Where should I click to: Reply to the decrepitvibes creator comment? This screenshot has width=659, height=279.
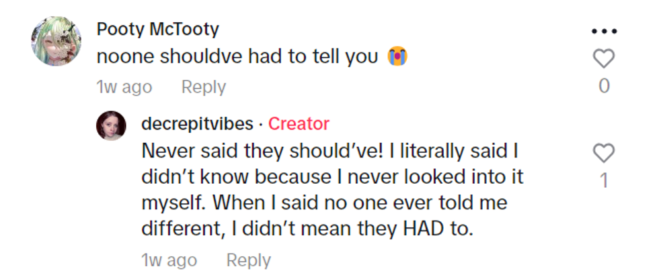(248, 260)
